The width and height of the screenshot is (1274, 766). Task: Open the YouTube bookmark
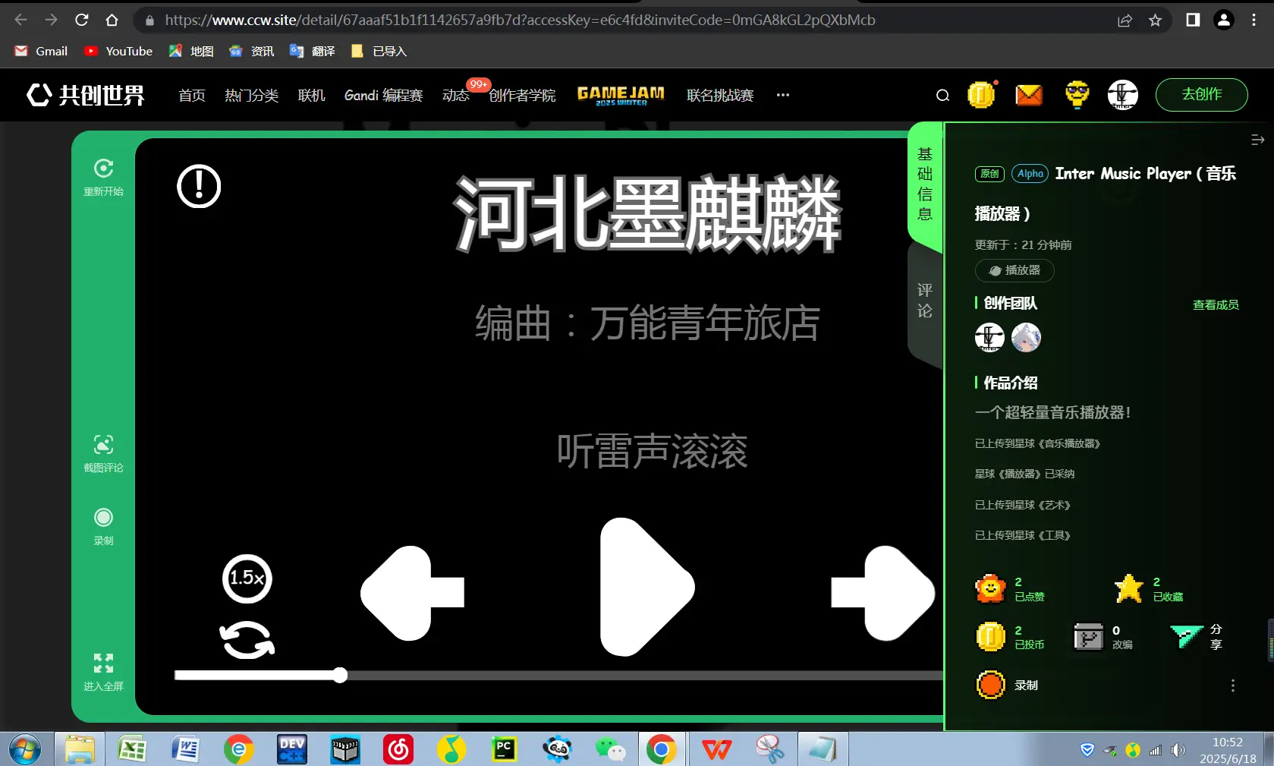click(118, 51)
